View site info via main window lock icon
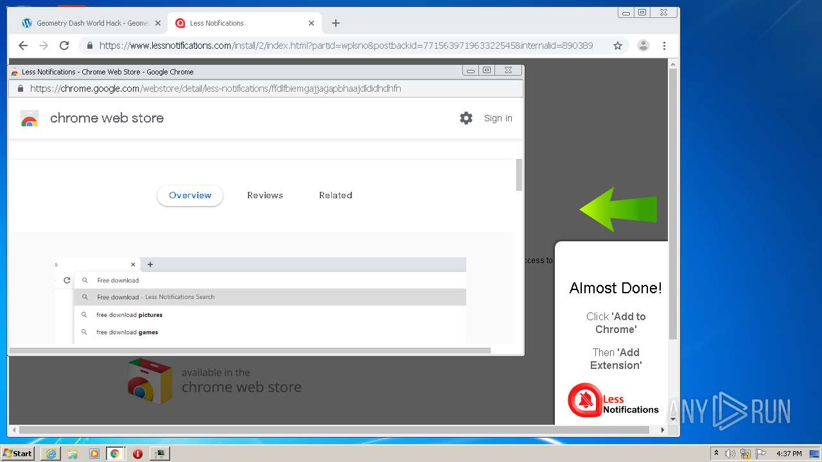822x462 pixels. 90,46
